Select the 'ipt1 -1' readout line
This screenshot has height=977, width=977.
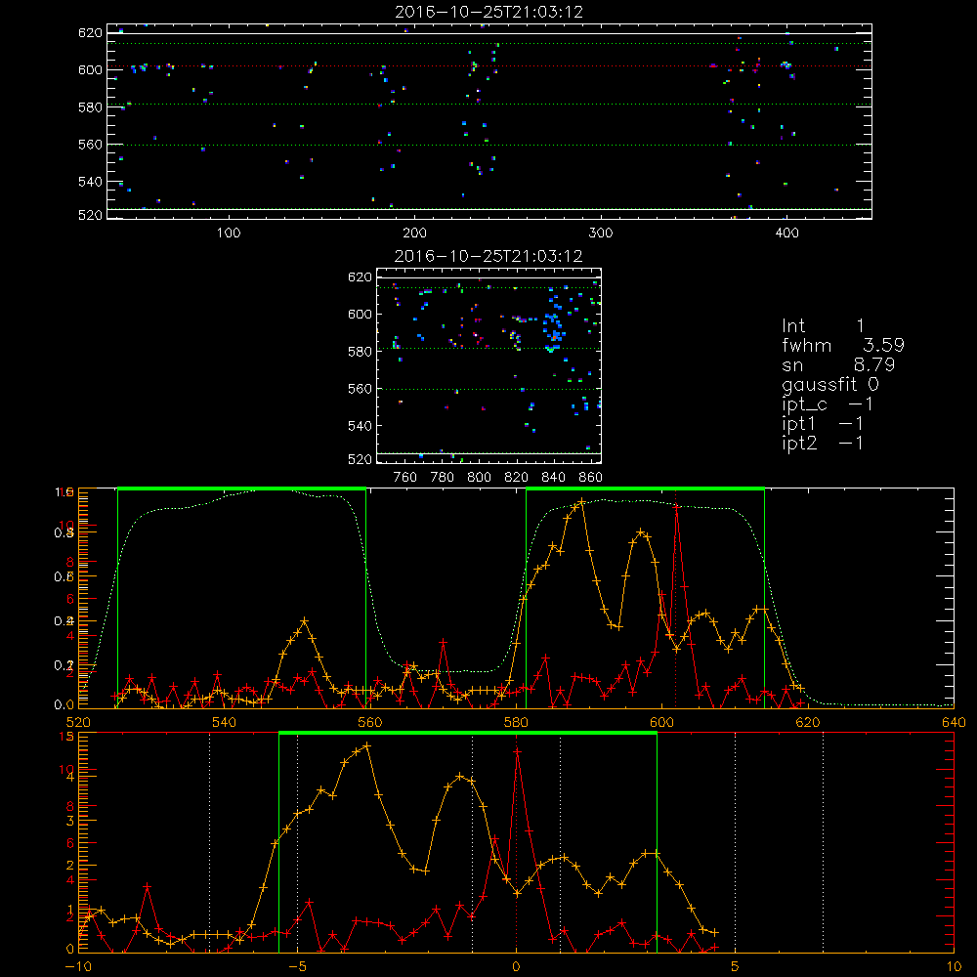point(823,424)
